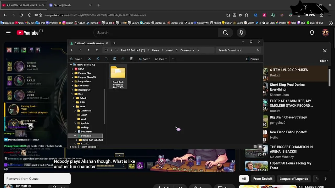
Task: Close the YouTube playlist panel with X
Action: [325, 51]
